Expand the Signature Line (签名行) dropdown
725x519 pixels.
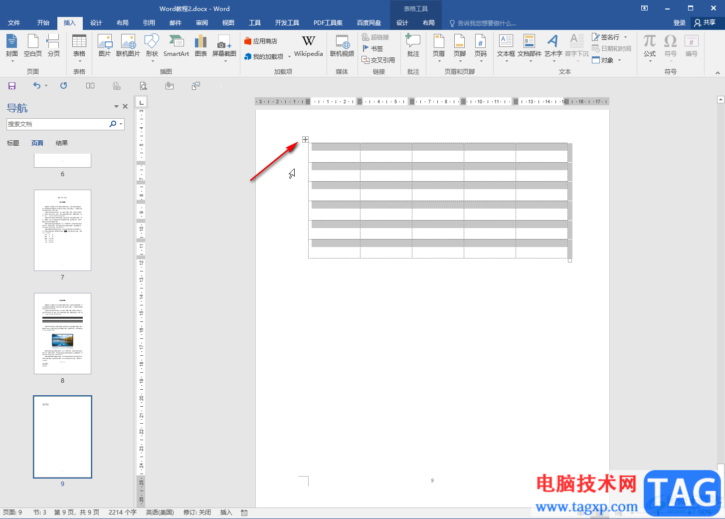click(x=625, y=37)
